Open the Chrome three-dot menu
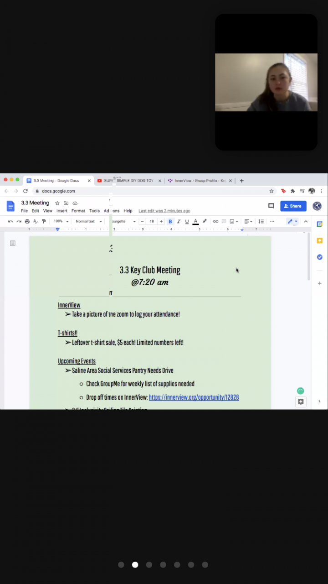Viewport: 328px width, 584px height. (x=322, y=191)
